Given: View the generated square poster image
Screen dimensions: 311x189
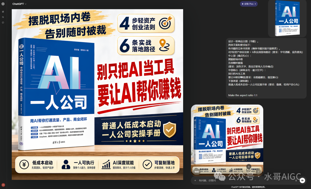Looking at the screenshot, I should click(x=227, y=138).
